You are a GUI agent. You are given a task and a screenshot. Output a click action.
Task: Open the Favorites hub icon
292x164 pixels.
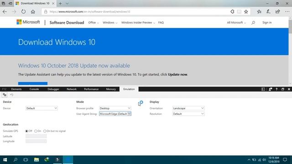(259, 12)
